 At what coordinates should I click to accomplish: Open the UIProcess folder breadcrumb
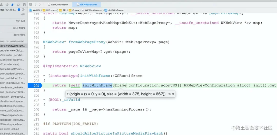click(x=50, y=10)
